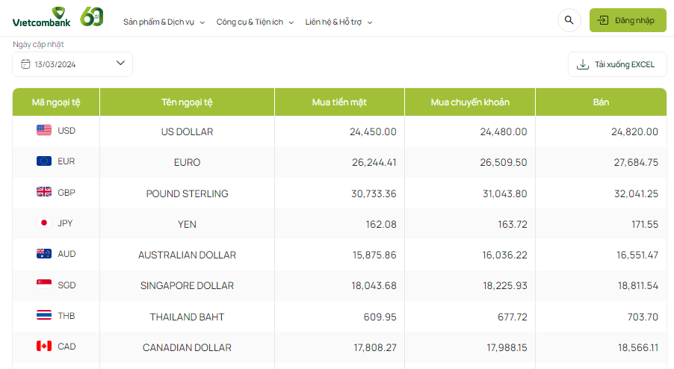Download rates via Tải xuống EXCEL
The height and width of the screenshot is (369, 674).
point(616,64)
